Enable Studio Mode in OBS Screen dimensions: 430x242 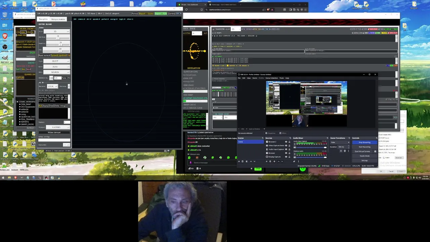[x=364, y=156]
